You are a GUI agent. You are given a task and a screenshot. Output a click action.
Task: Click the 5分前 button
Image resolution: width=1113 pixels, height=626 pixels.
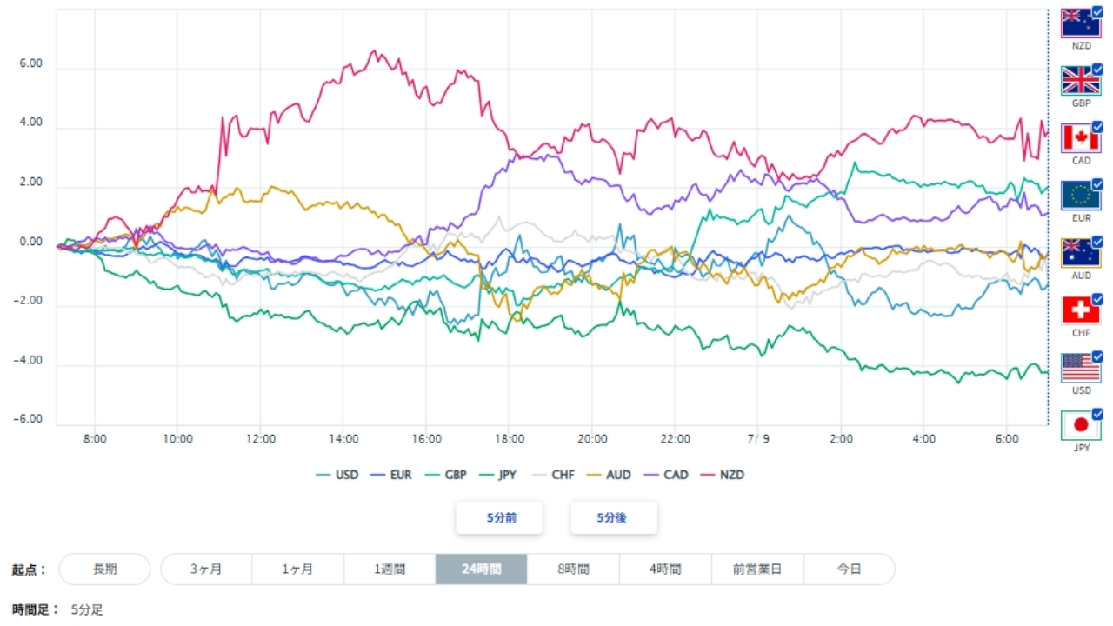(x=499, y=517)
